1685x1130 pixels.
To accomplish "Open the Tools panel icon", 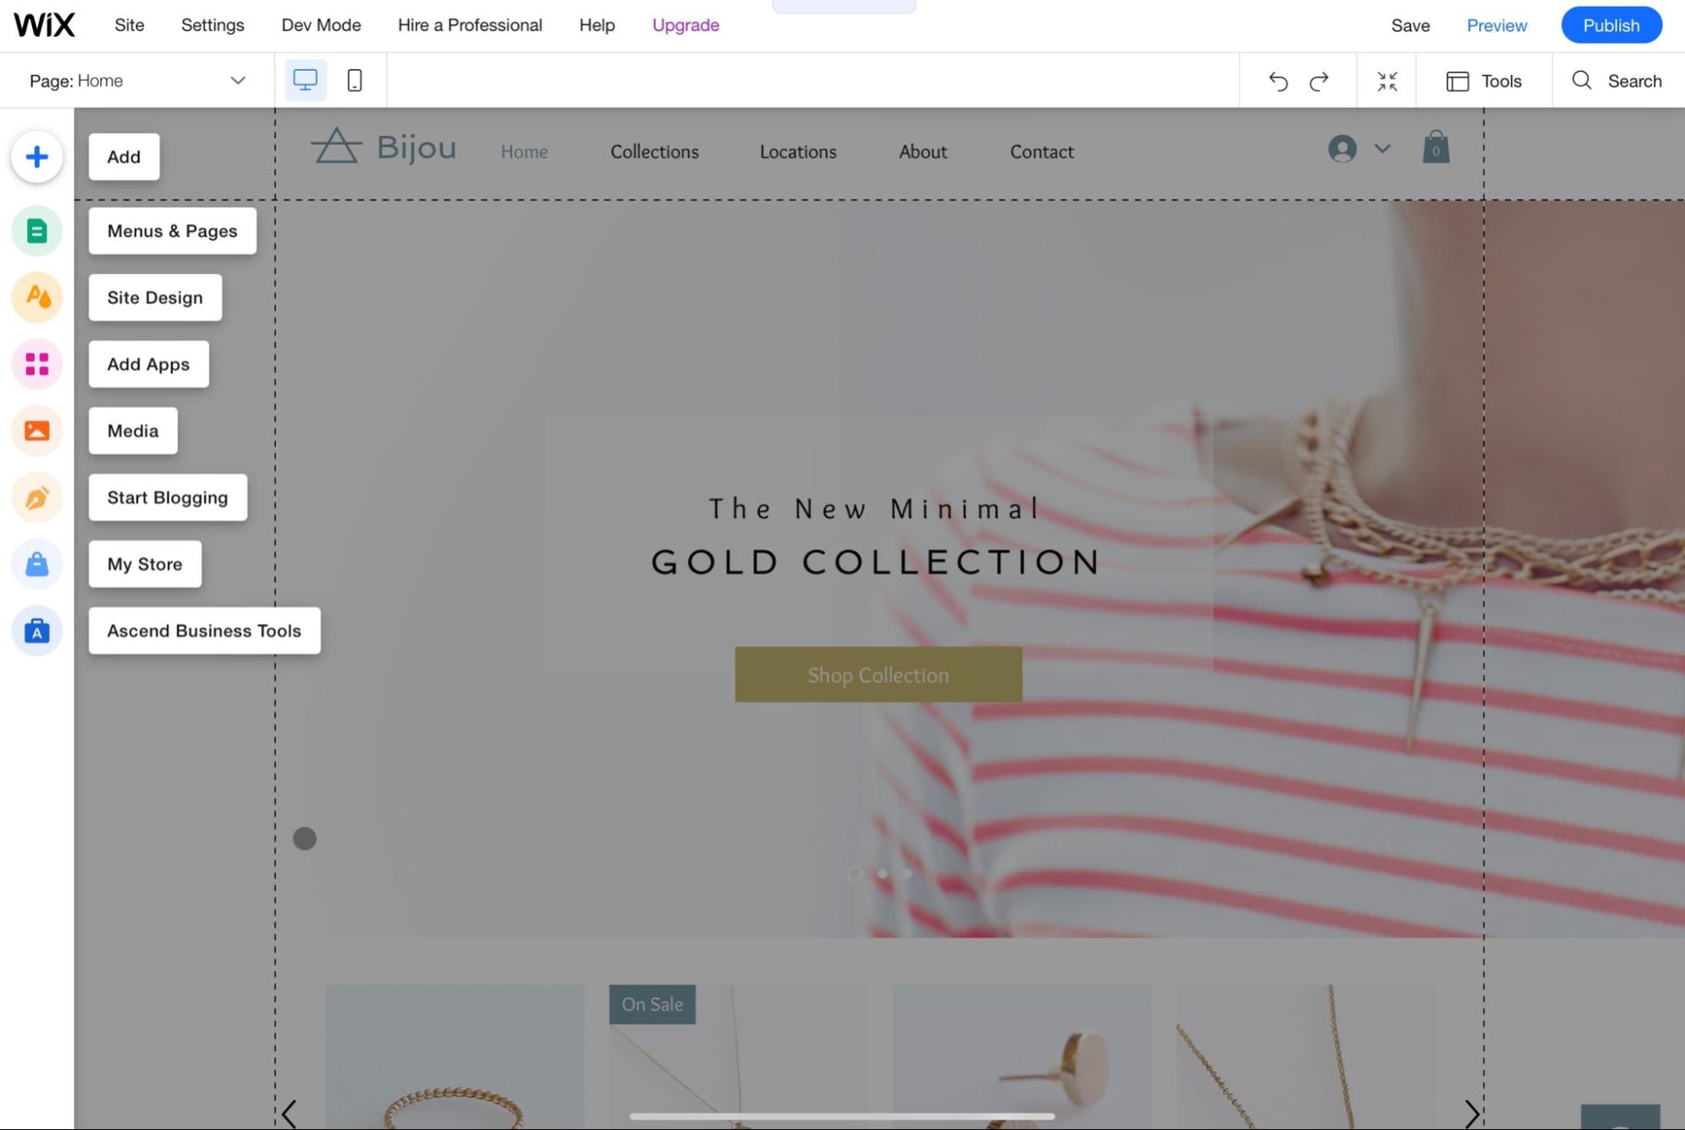I will coord(1456,79).
